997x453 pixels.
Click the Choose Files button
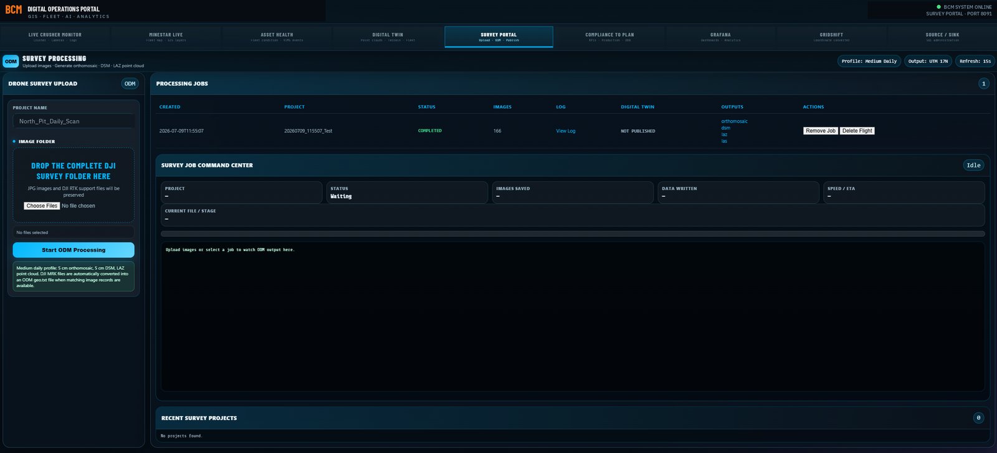click(x=42, y=206)
